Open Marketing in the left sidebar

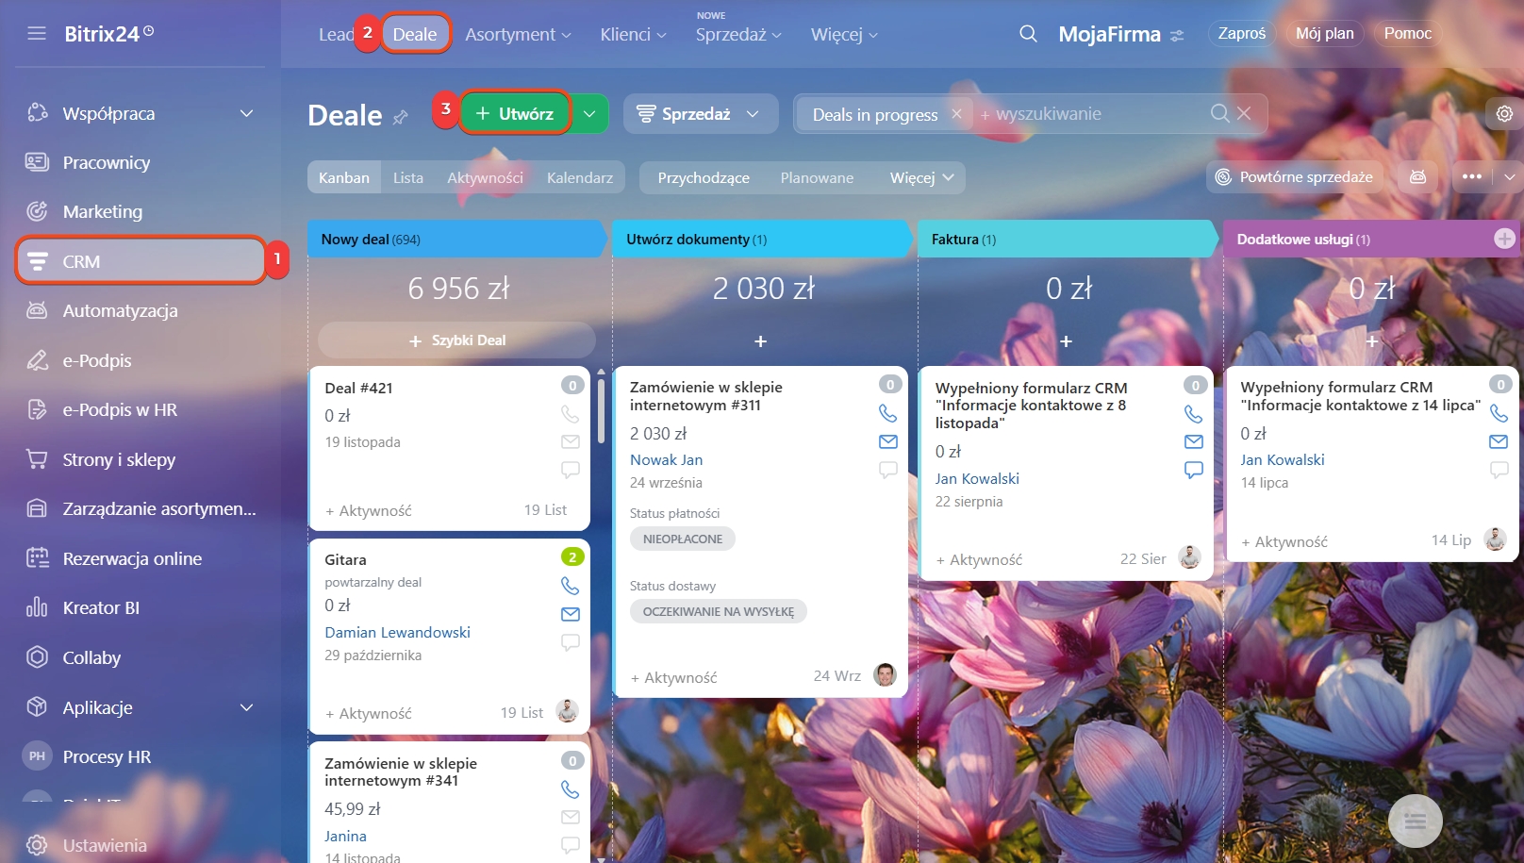pos(102,212)
